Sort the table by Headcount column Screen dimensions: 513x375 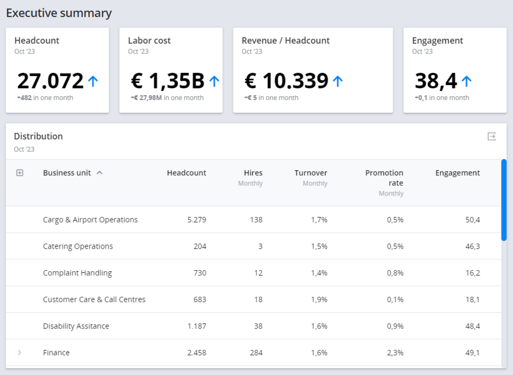click(186, 172)
